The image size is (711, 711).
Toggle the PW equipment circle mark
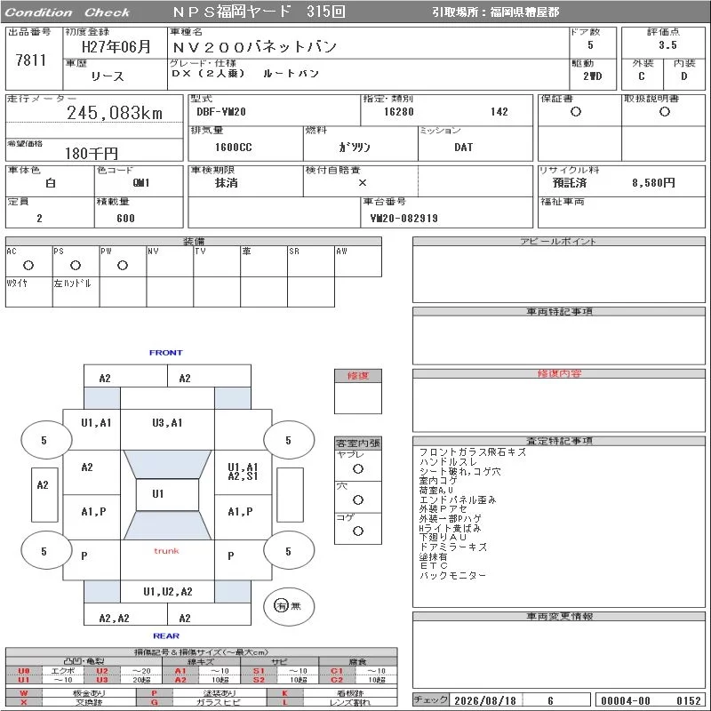coord(123,265)
